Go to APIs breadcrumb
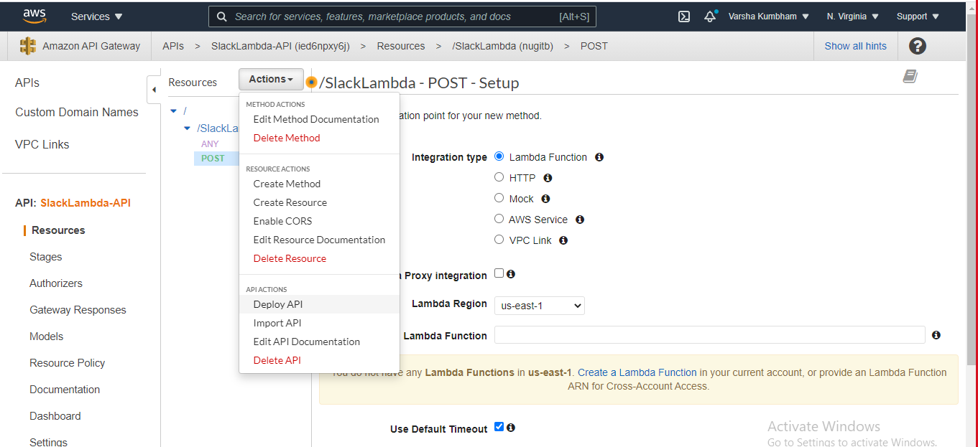 coord(173,46)
